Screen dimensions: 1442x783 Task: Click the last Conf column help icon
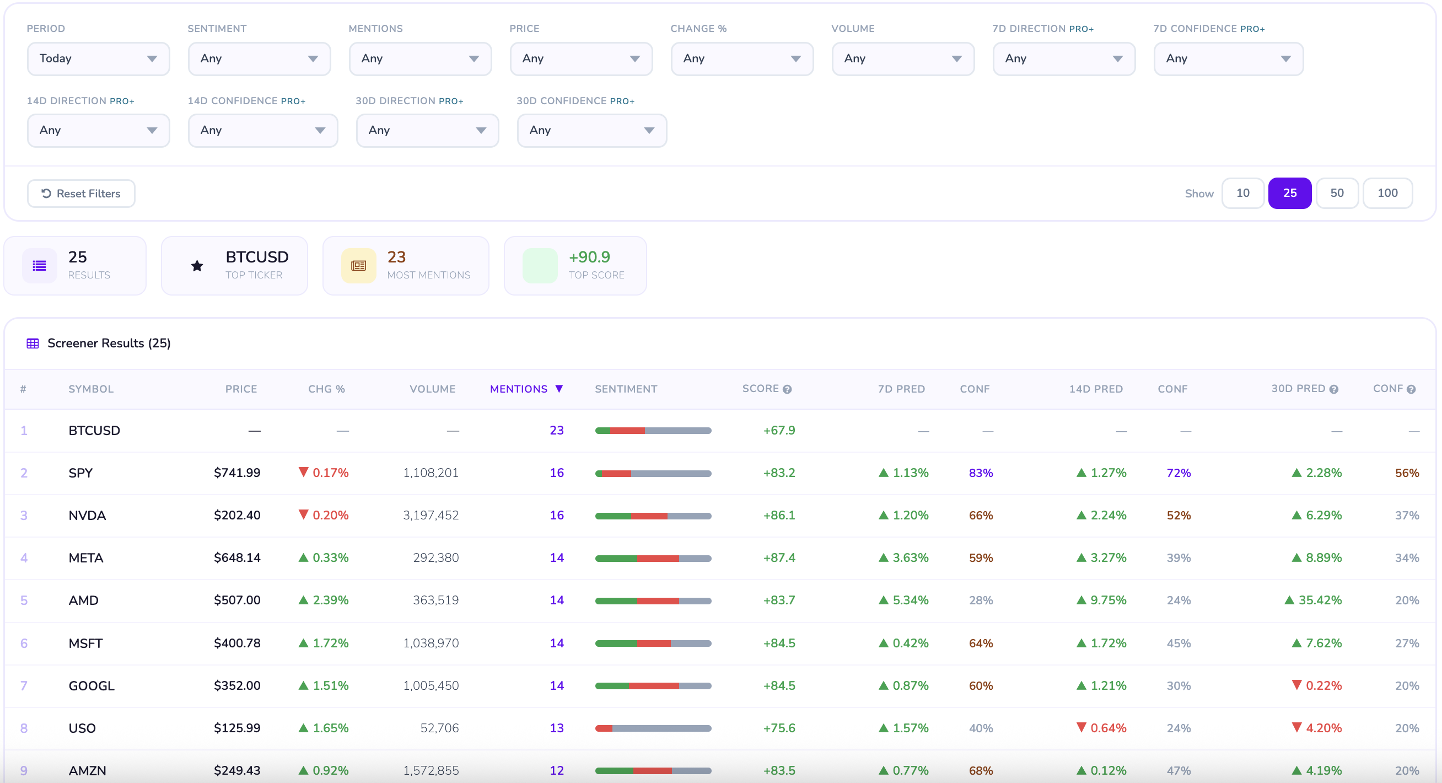pyautogui.click(x=1411, y=389)
